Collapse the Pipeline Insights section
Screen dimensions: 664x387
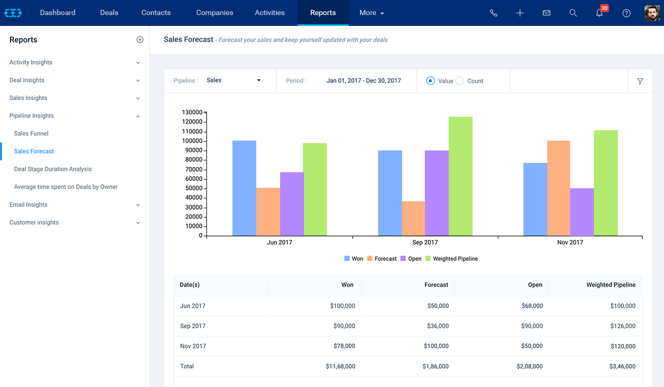coord(75,116)
